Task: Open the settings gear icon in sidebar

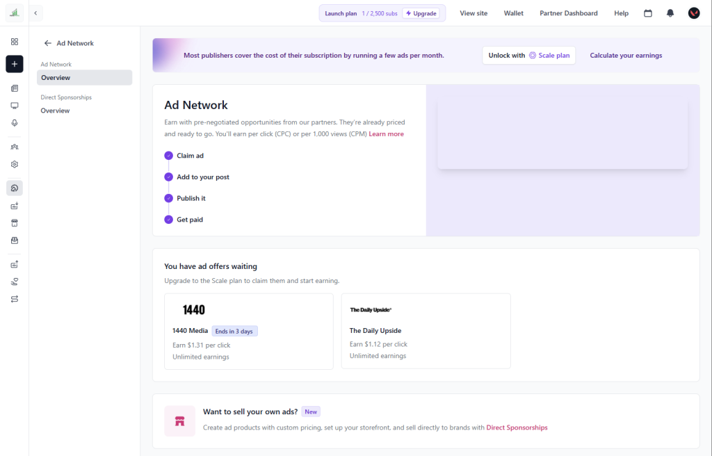Action: point(15,165)
